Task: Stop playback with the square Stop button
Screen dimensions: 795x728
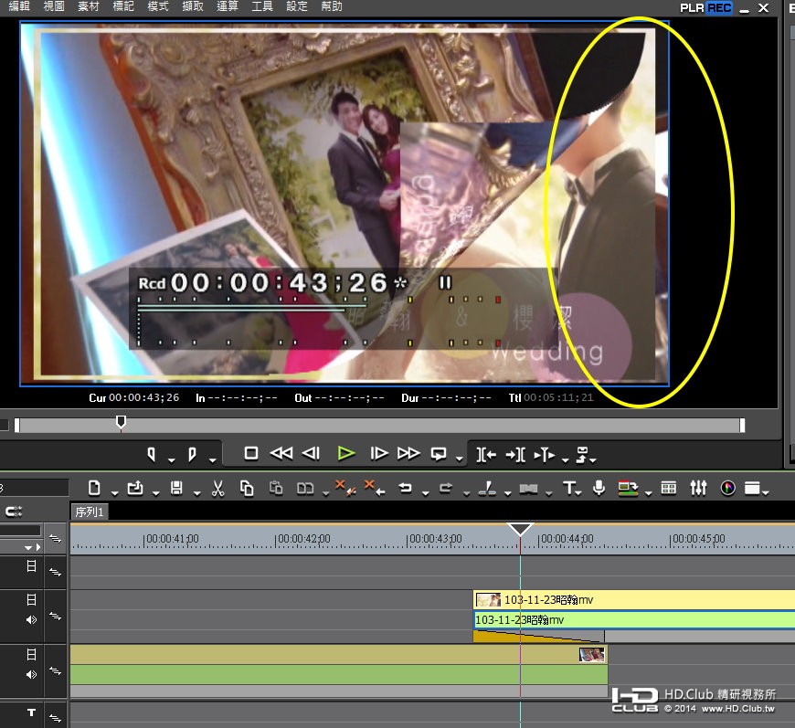Action: pos(251,453)
